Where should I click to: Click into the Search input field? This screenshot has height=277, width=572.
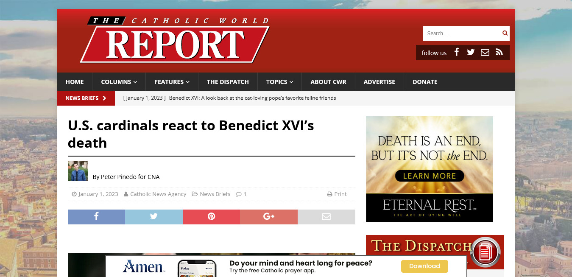click(462, 33)
